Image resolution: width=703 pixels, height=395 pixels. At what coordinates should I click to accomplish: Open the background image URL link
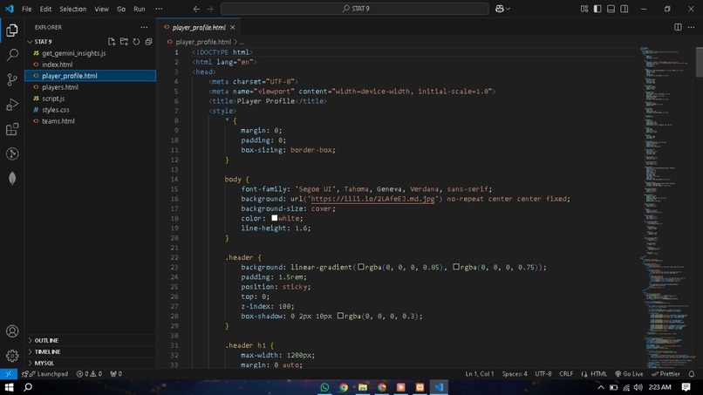[x=372, y=199]
